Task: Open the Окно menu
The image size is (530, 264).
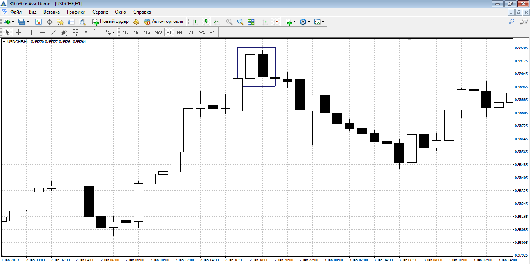Action: (x=121, y=12)
